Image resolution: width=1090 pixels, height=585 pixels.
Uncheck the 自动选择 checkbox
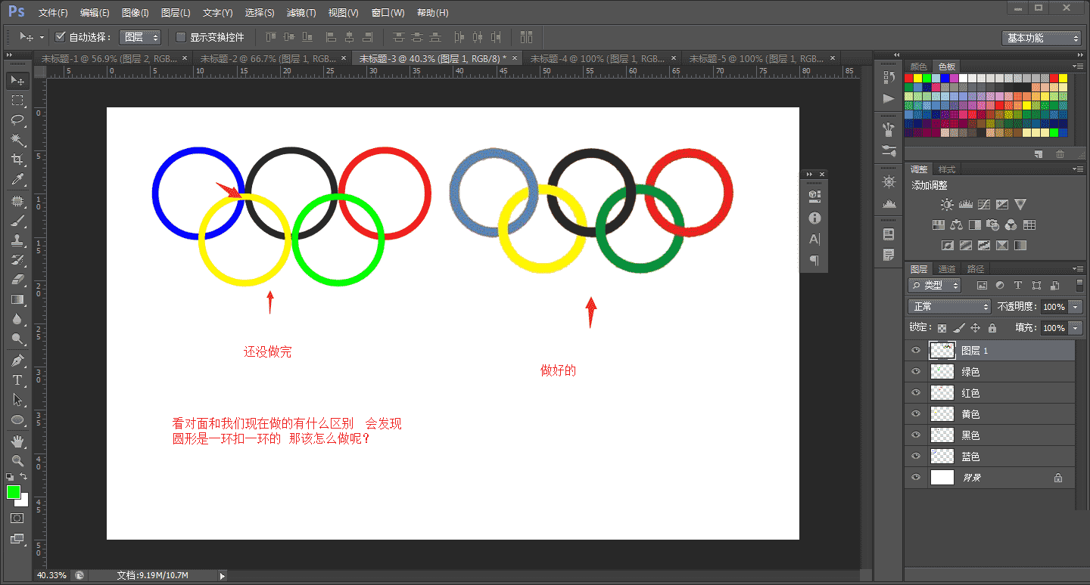point(59,36)
